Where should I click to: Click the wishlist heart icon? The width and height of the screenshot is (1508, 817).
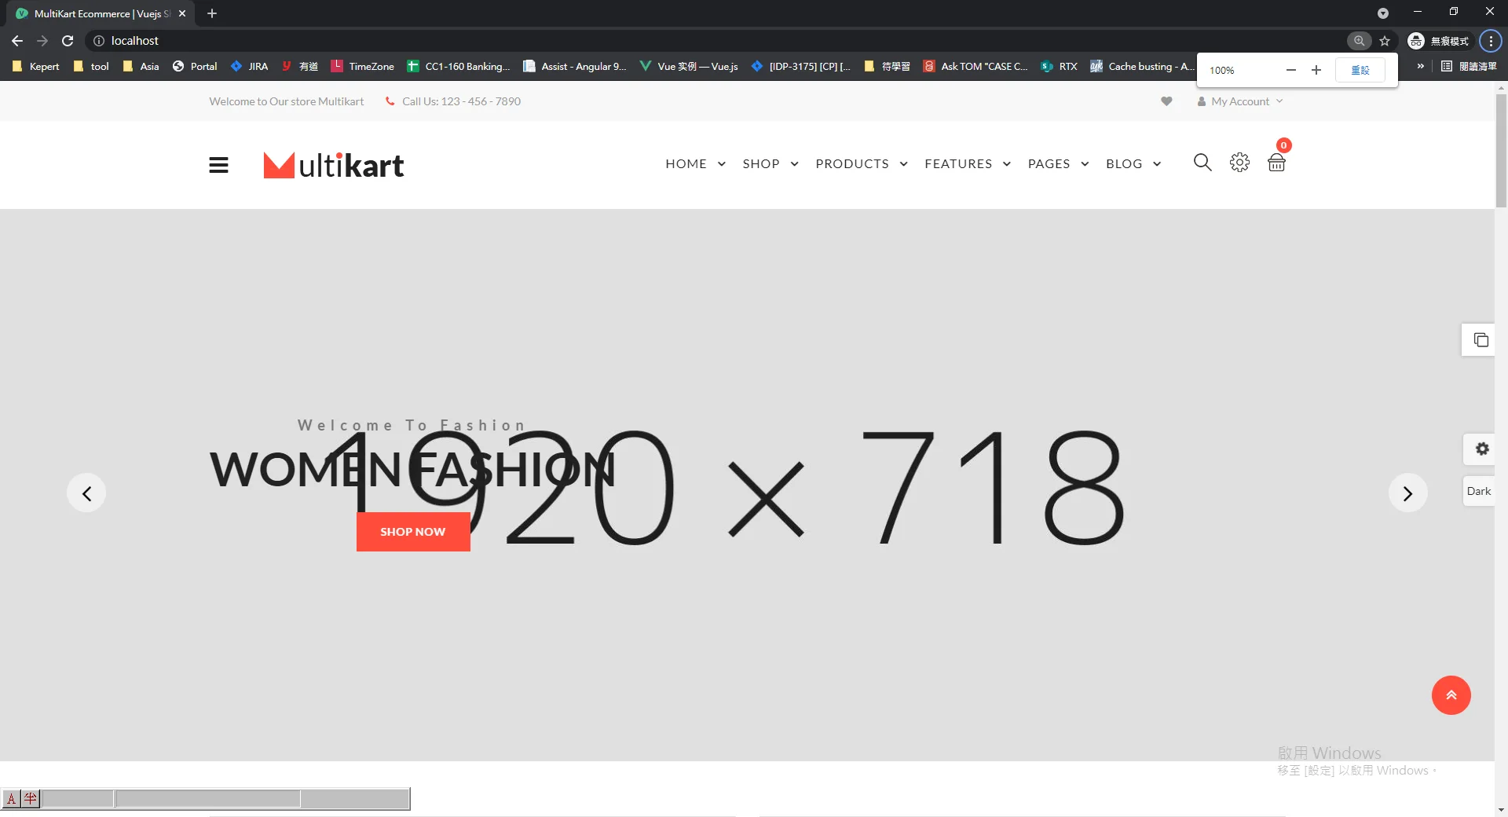point(1166,101)
